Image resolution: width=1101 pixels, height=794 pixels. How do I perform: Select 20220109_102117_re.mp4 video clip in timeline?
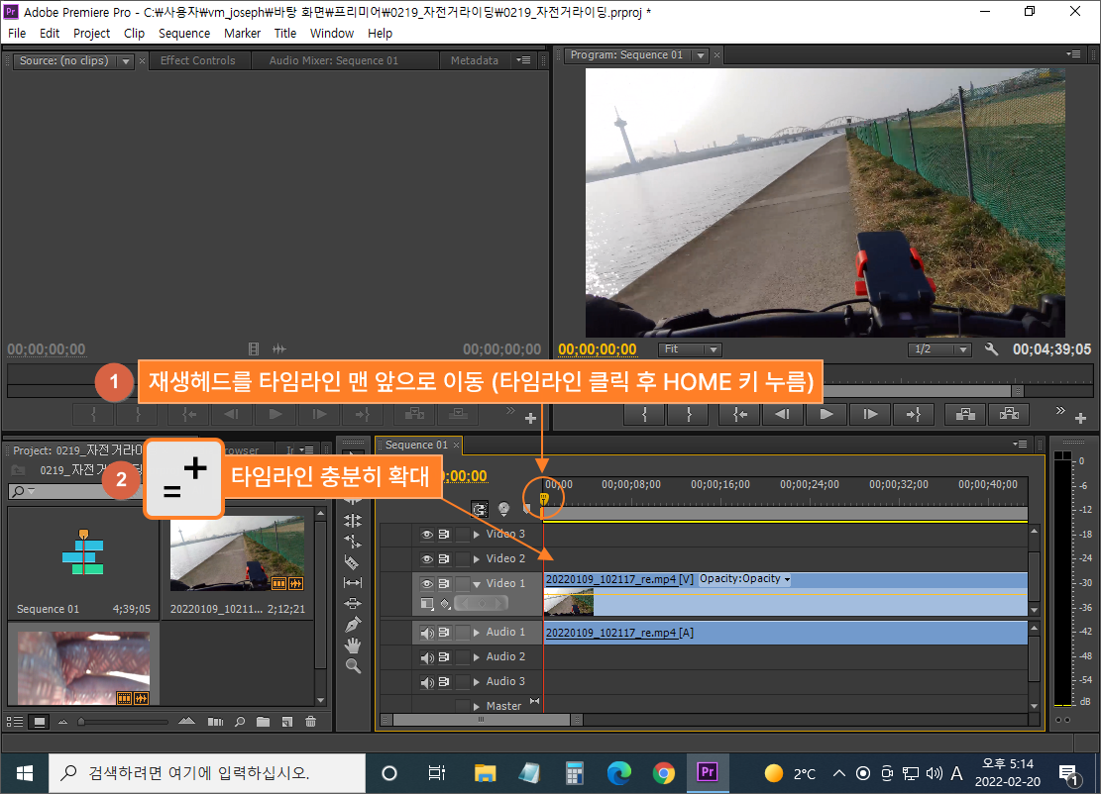point(786,594)
